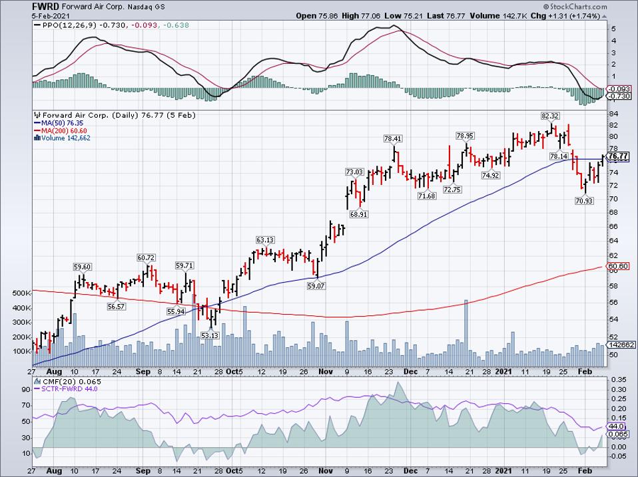
Task: Click the 74.92 price annotation
Action: 491,176
